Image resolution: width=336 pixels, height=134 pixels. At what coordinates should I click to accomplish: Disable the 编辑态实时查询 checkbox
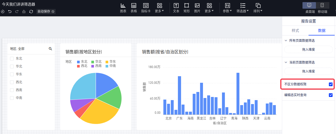[330, 95]
